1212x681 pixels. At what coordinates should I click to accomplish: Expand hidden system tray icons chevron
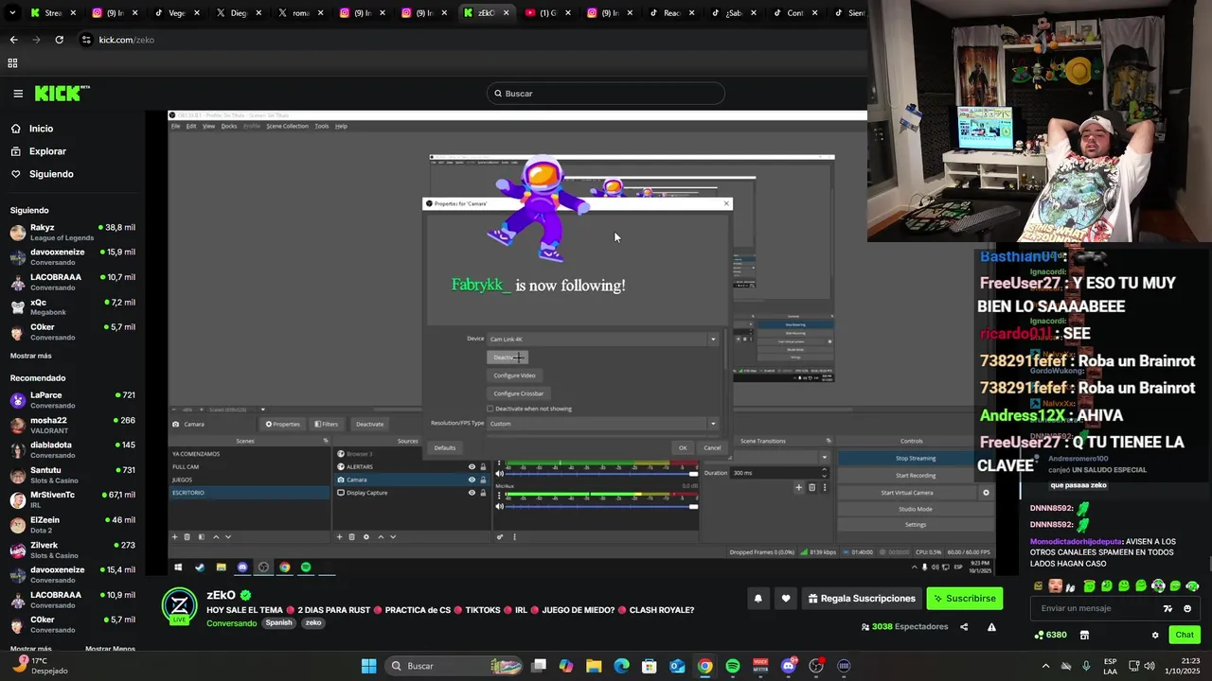point(1045,666)
